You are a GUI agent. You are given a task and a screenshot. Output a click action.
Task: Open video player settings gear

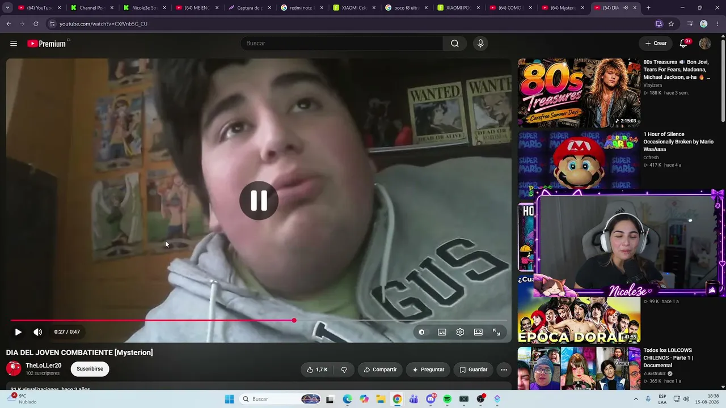(460, 332)
